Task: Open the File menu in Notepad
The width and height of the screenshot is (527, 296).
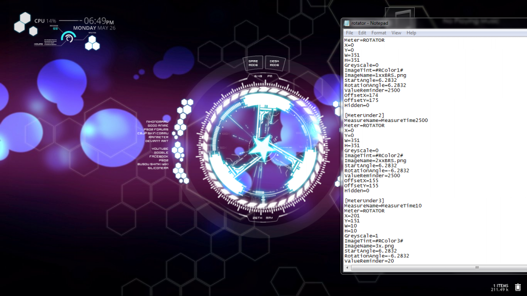Action: point(349,32)
